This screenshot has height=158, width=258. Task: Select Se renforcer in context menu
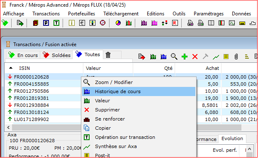139,119
